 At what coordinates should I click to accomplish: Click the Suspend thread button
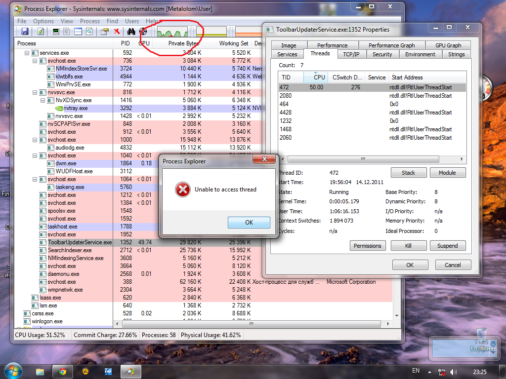[448, 246]
